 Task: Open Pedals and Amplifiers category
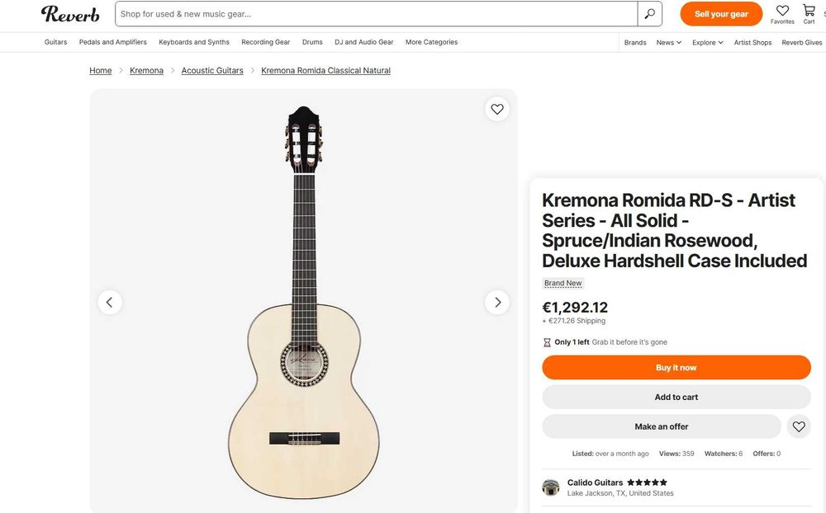coord(113,42)
